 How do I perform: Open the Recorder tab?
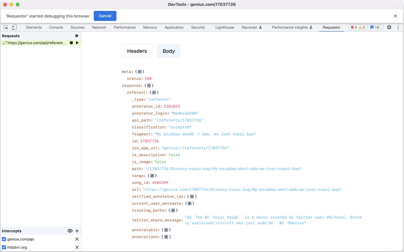tap(252, 27)
